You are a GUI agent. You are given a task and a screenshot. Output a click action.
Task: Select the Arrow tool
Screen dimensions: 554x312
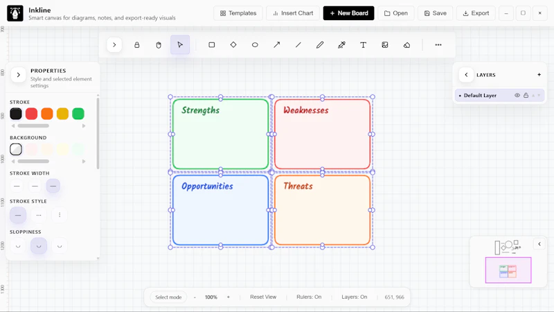coord(276,45)
